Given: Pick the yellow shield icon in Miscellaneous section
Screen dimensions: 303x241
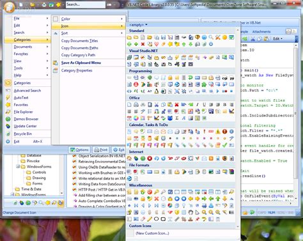Looking at the screenshot, I should tap(177, 212).
